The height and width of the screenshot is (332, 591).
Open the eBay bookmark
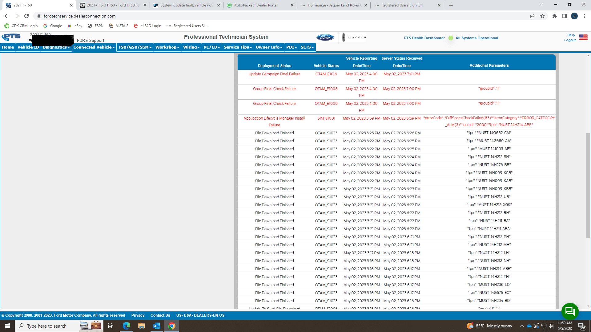point(75,26)
